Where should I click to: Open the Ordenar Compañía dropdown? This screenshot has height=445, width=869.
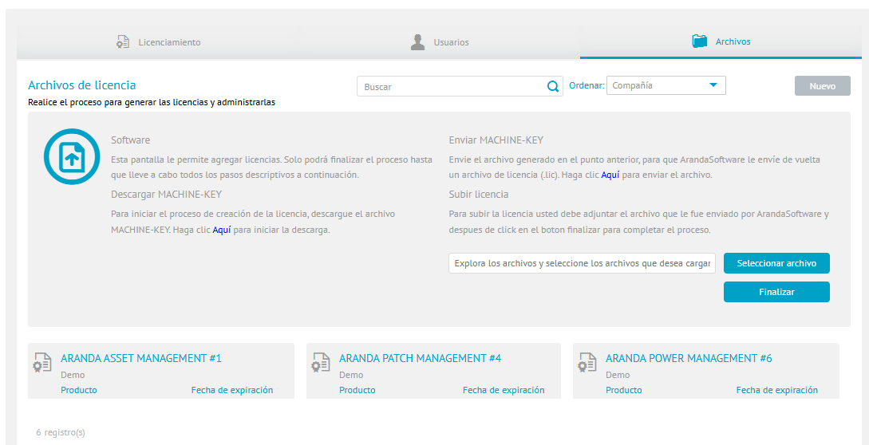pos(666,85)
